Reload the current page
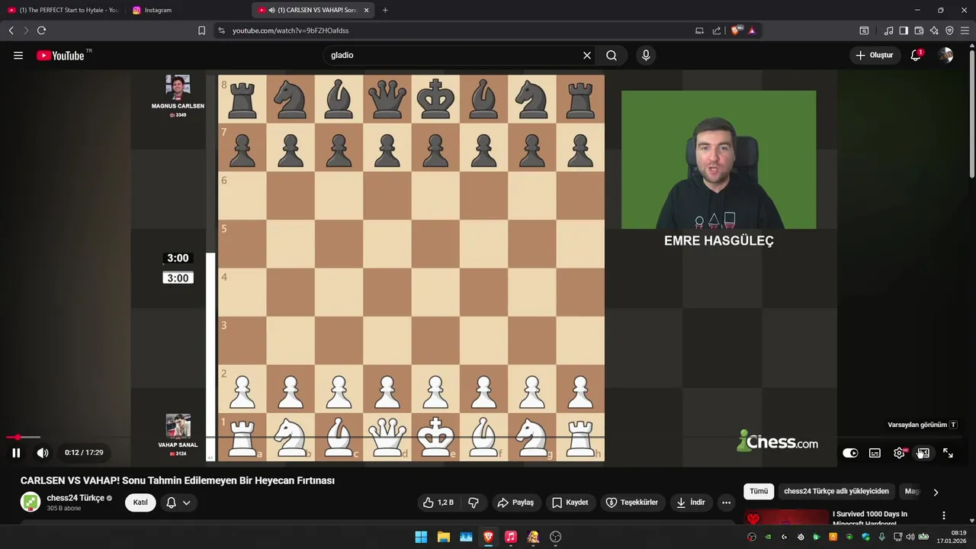Image resolution: width=976 pixels, height=549 pixels. 41,30
